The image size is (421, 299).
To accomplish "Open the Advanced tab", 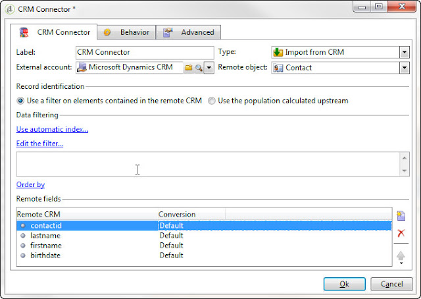I will [x=189, y=32].
